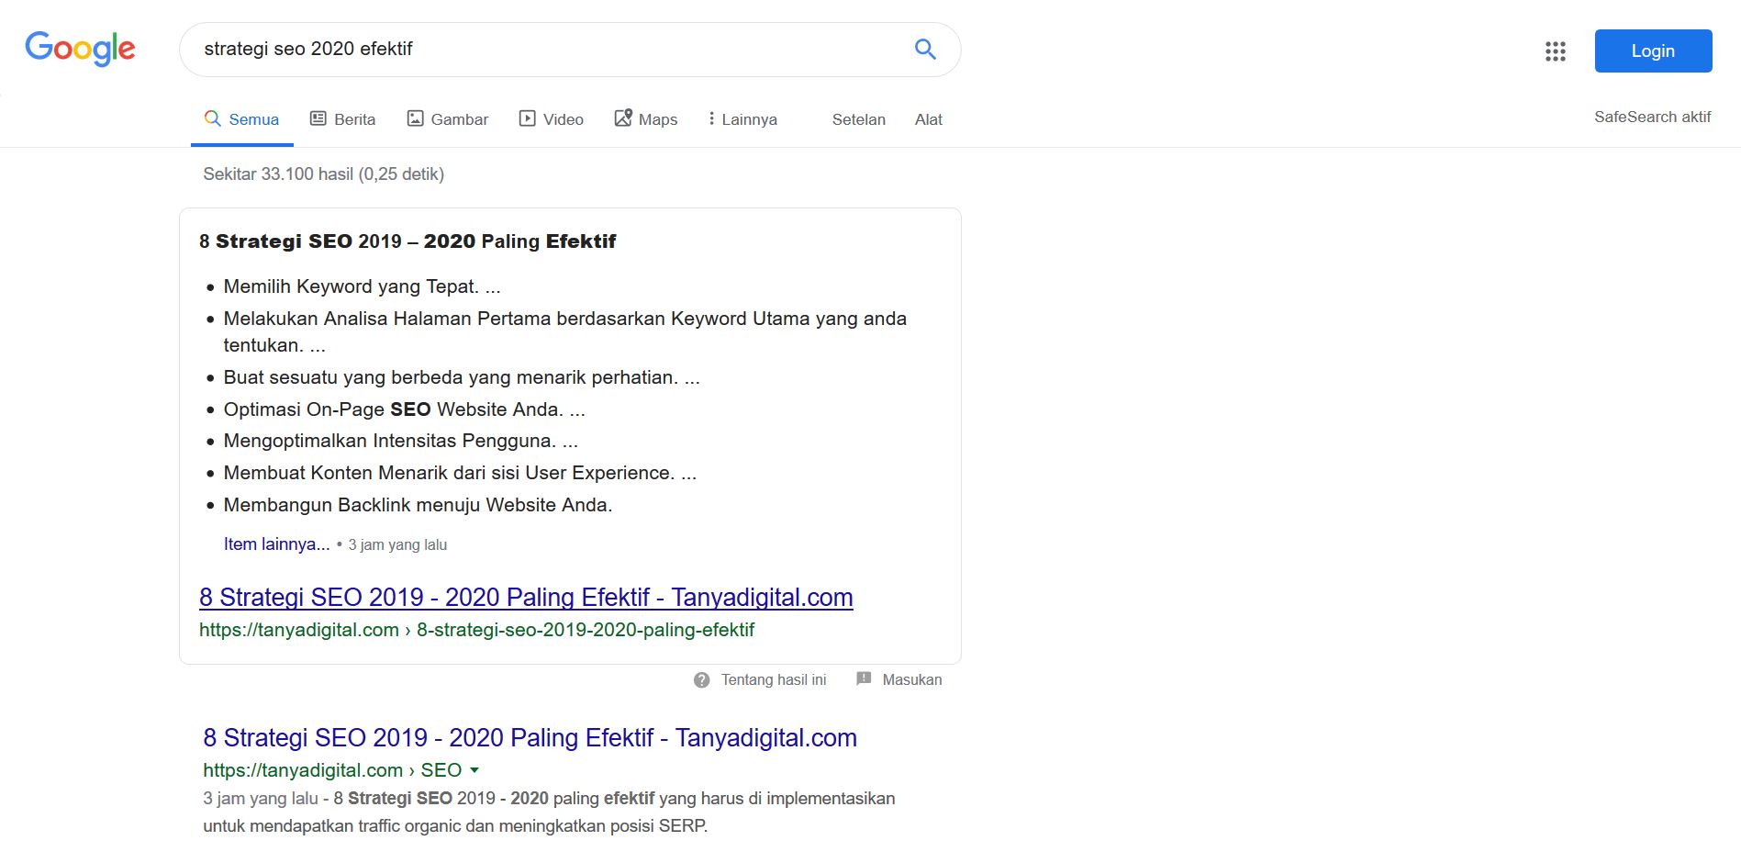Open Setelan settings menu

(x=859, y=119)
